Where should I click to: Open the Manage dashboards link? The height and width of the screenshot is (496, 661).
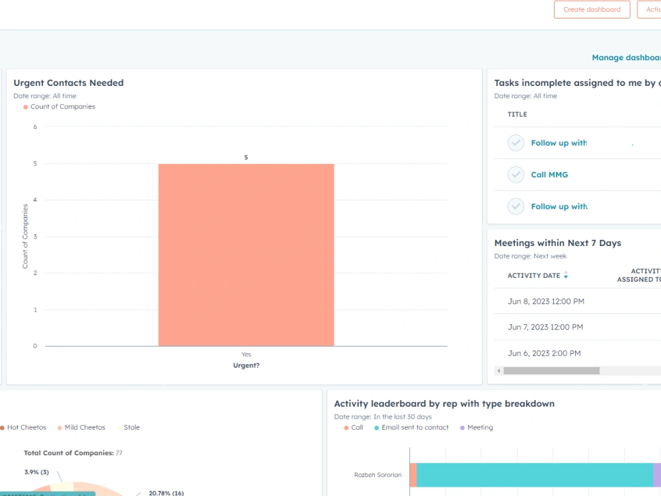click(x=626, y=58)
